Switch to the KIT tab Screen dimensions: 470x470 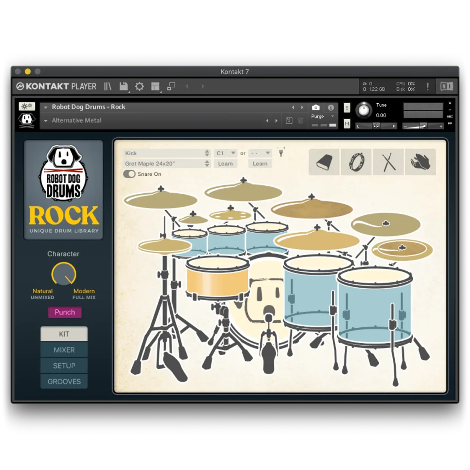coord(64,334)
